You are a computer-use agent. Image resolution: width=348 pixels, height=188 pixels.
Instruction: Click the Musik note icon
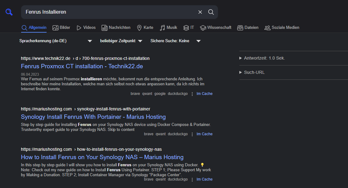click(x=162, y=28)
